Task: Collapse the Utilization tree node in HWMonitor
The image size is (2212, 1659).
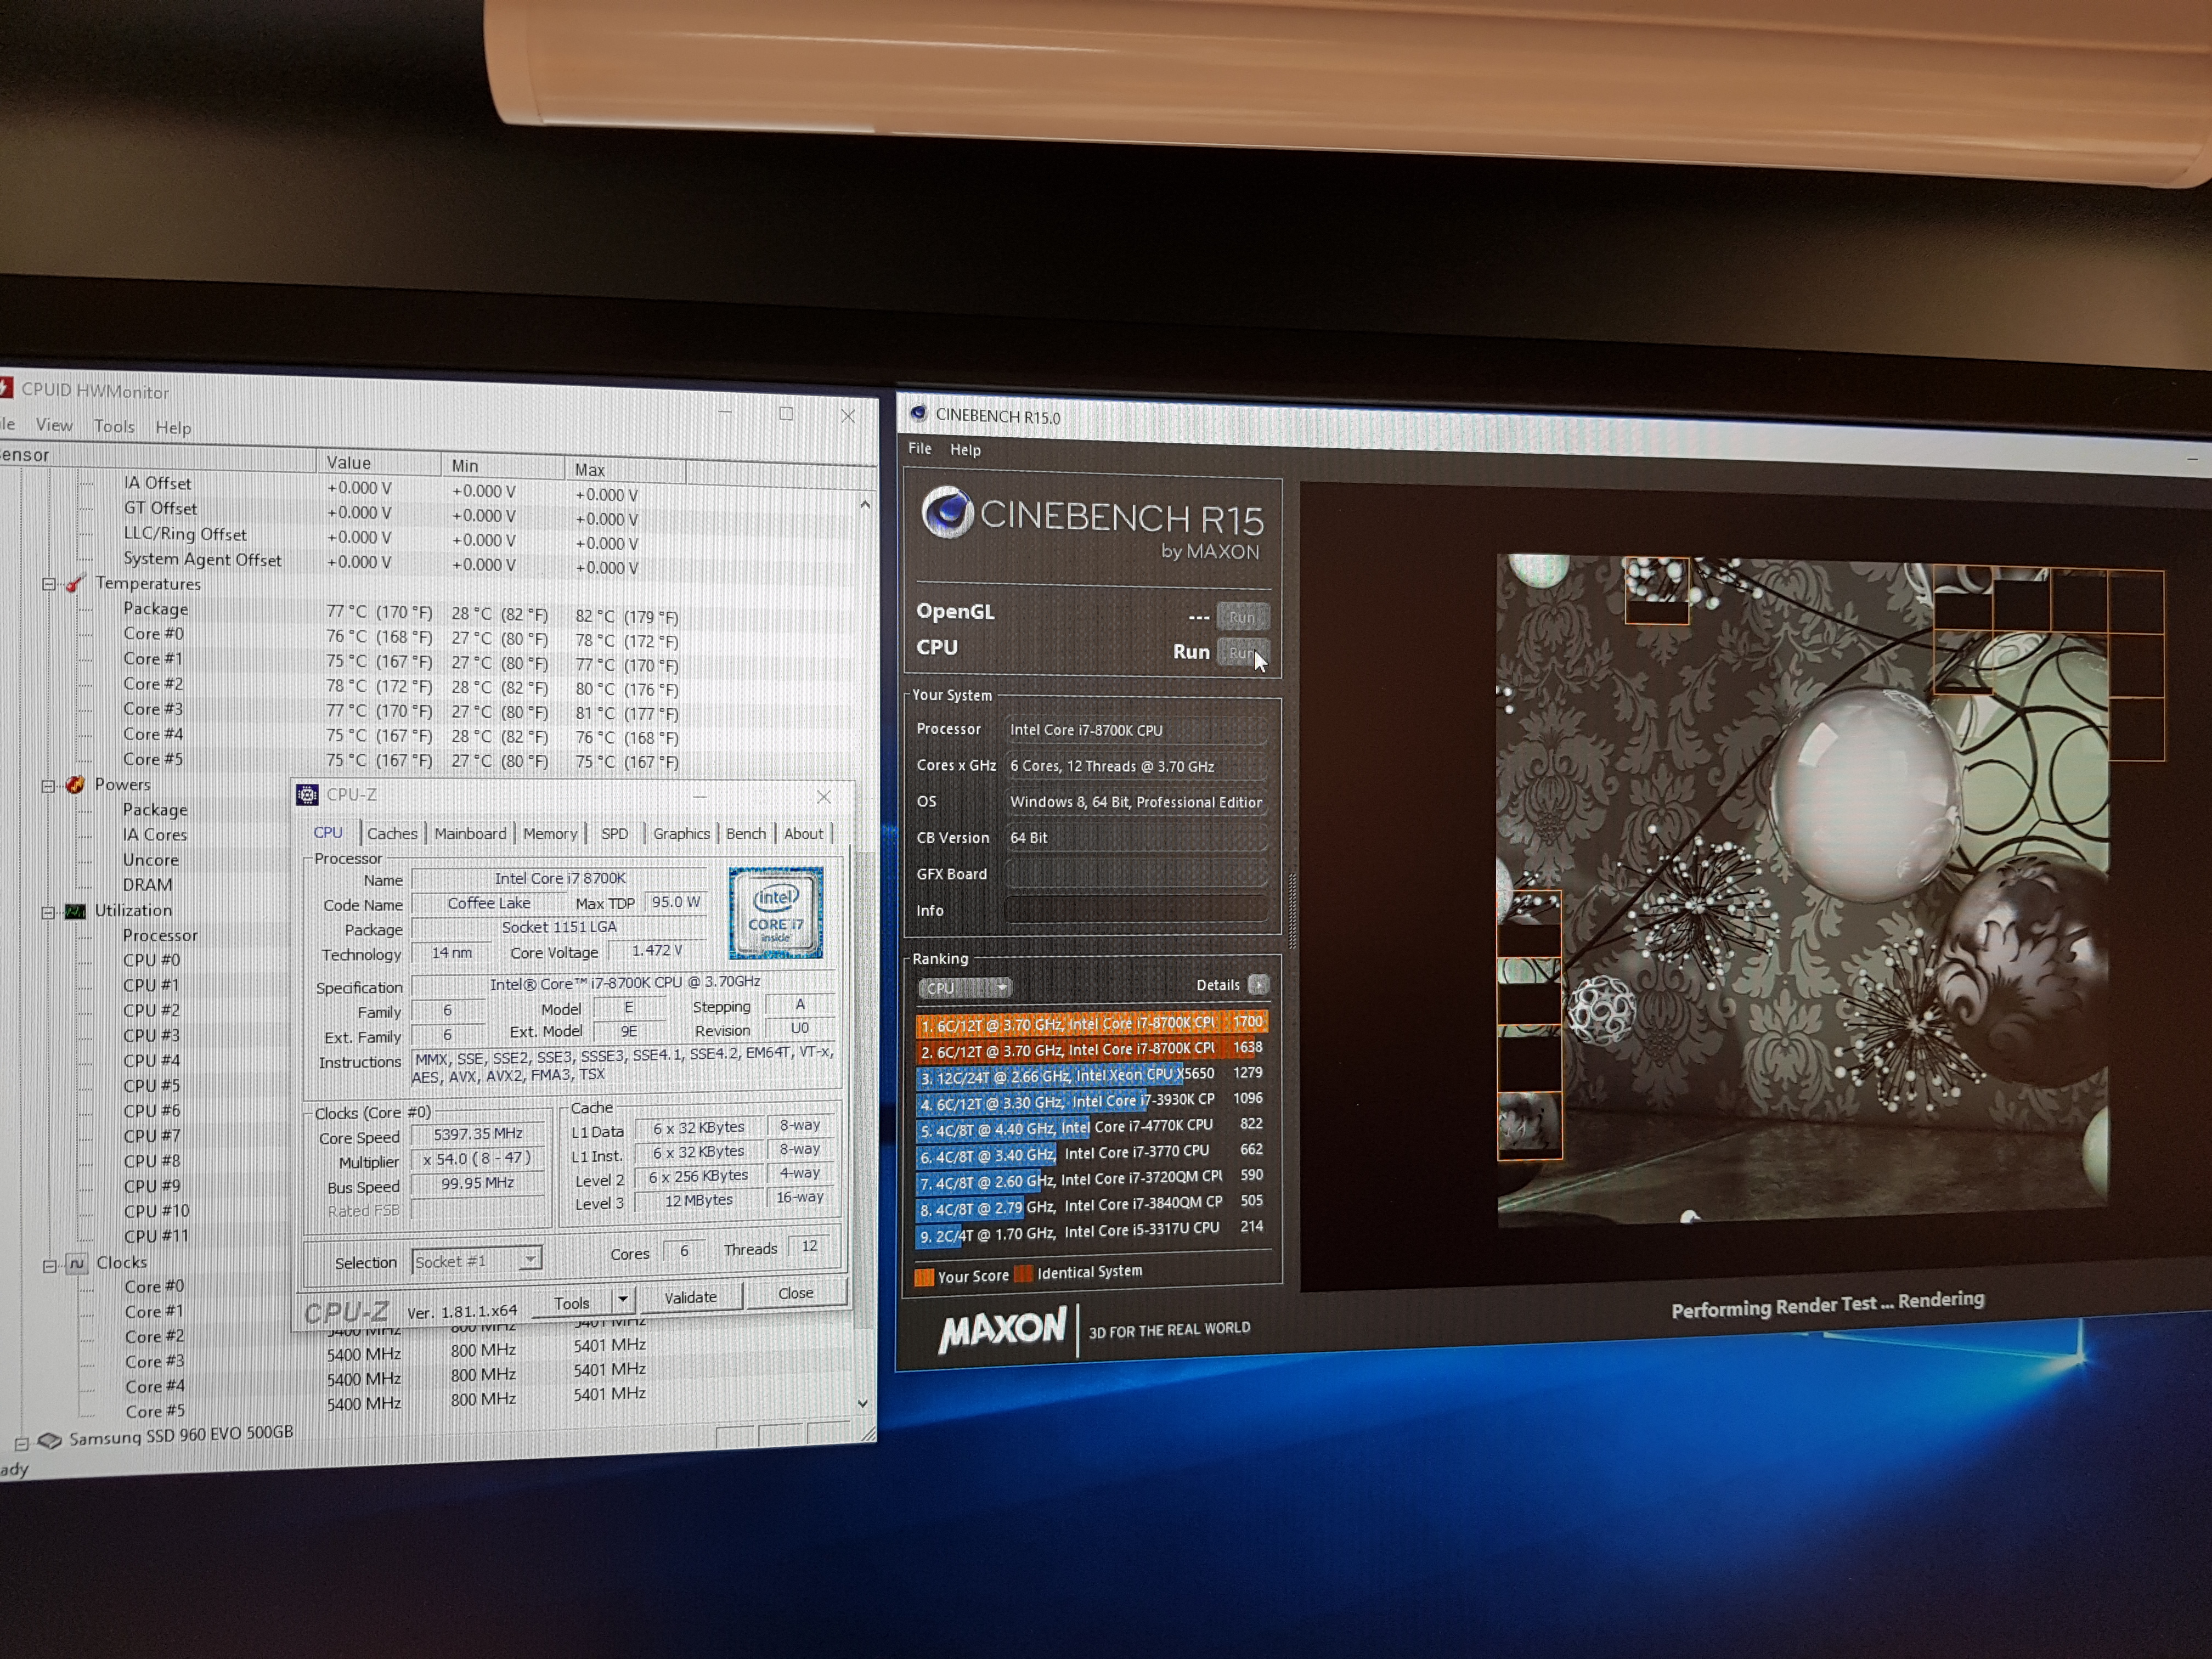Action: [48, 912]
